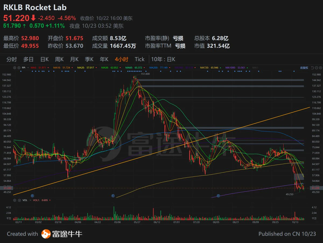Screen dimensions: 323x243
Task: Open MA indicator settings gear
Action: 15,68
